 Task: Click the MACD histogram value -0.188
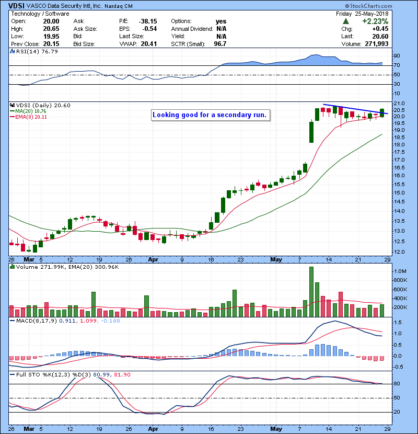click(110, 321)
